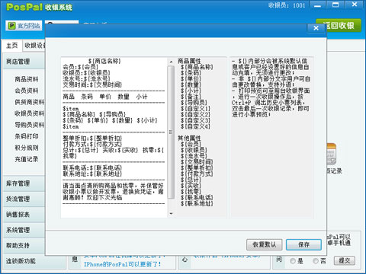The width and height of the screenshot is (366, 274).
Task: Minimize the PosPal window
Action: pos(317,5)
